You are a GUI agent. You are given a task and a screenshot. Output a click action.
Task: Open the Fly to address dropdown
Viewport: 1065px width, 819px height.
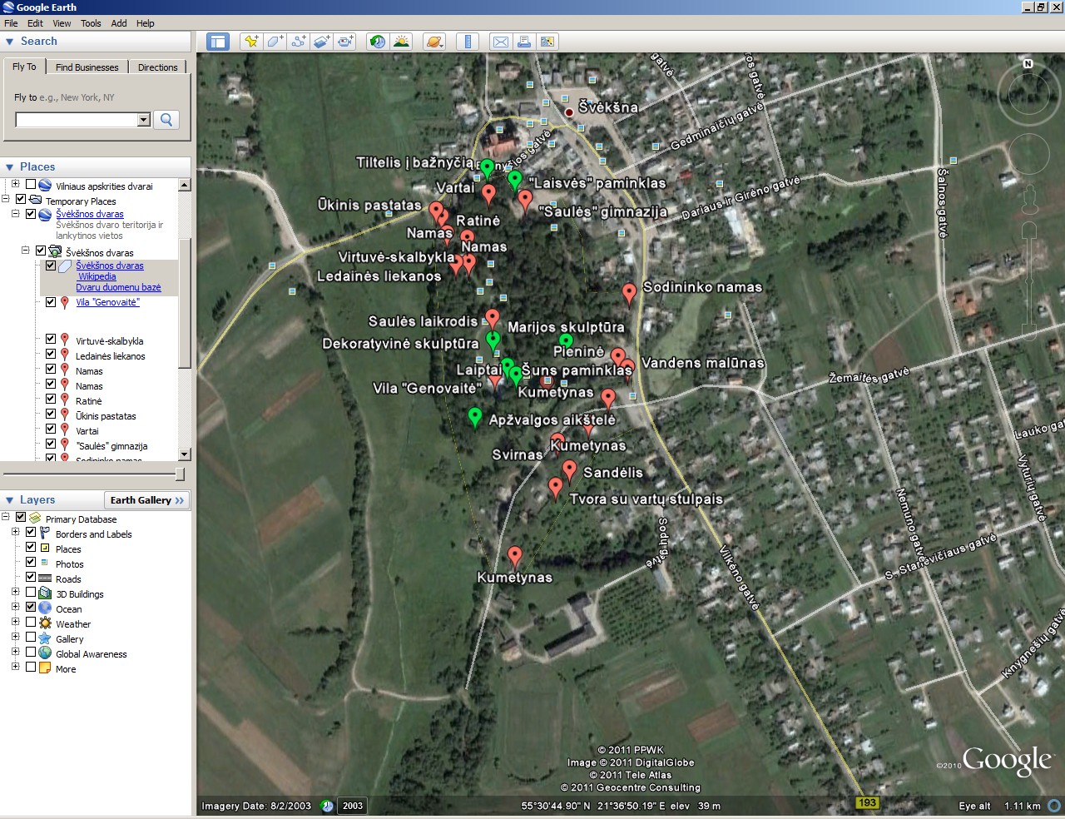click(143, 120)
